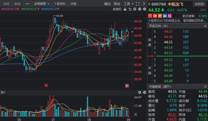Open main chart settings gear
Image resolution: width=208 pixels, height=121 pixels.
coord(144,9)
